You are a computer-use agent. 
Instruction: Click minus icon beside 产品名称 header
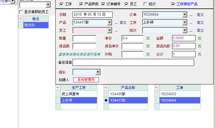pos(106,88)
